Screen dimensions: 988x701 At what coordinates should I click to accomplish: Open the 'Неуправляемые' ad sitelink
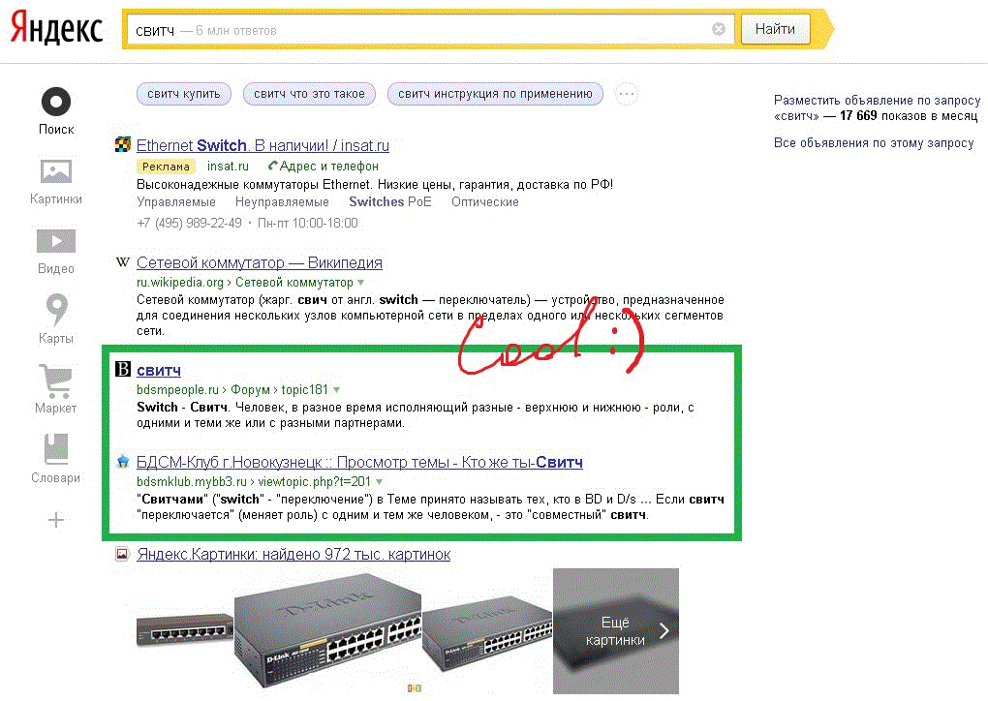tap(282, 202)
